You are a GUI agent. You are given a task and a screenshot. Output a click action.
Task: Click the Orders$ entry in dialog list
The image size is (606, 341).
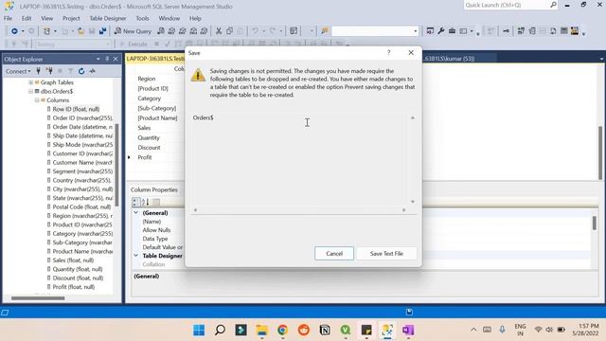(x=204, y=117)
